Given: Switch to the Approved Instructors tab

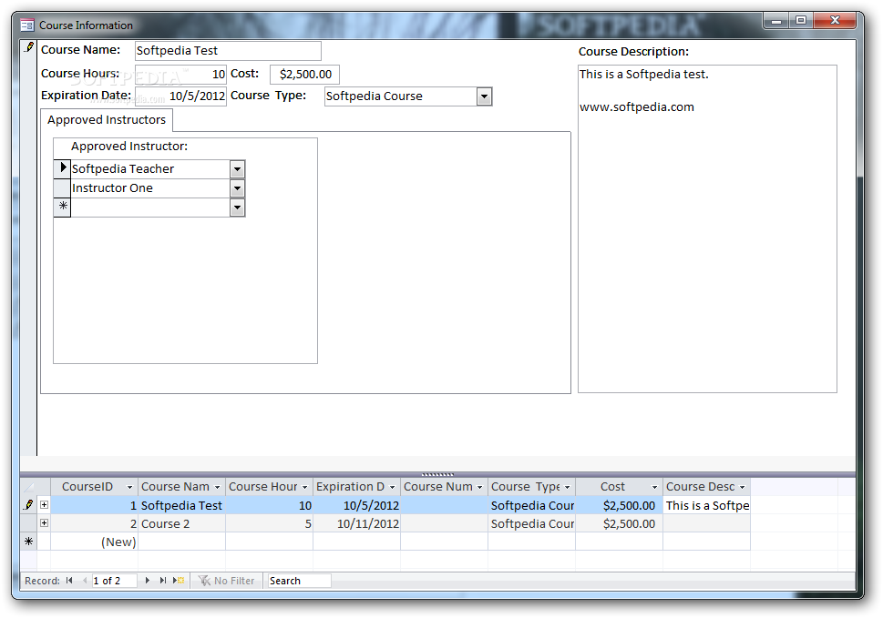Looking at the screenshot, I should [107, 120].
